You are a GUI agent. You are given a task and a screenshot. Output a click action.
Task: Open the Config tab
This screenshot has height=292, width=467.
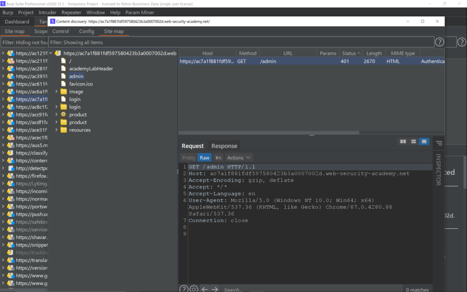click(86, 31)
